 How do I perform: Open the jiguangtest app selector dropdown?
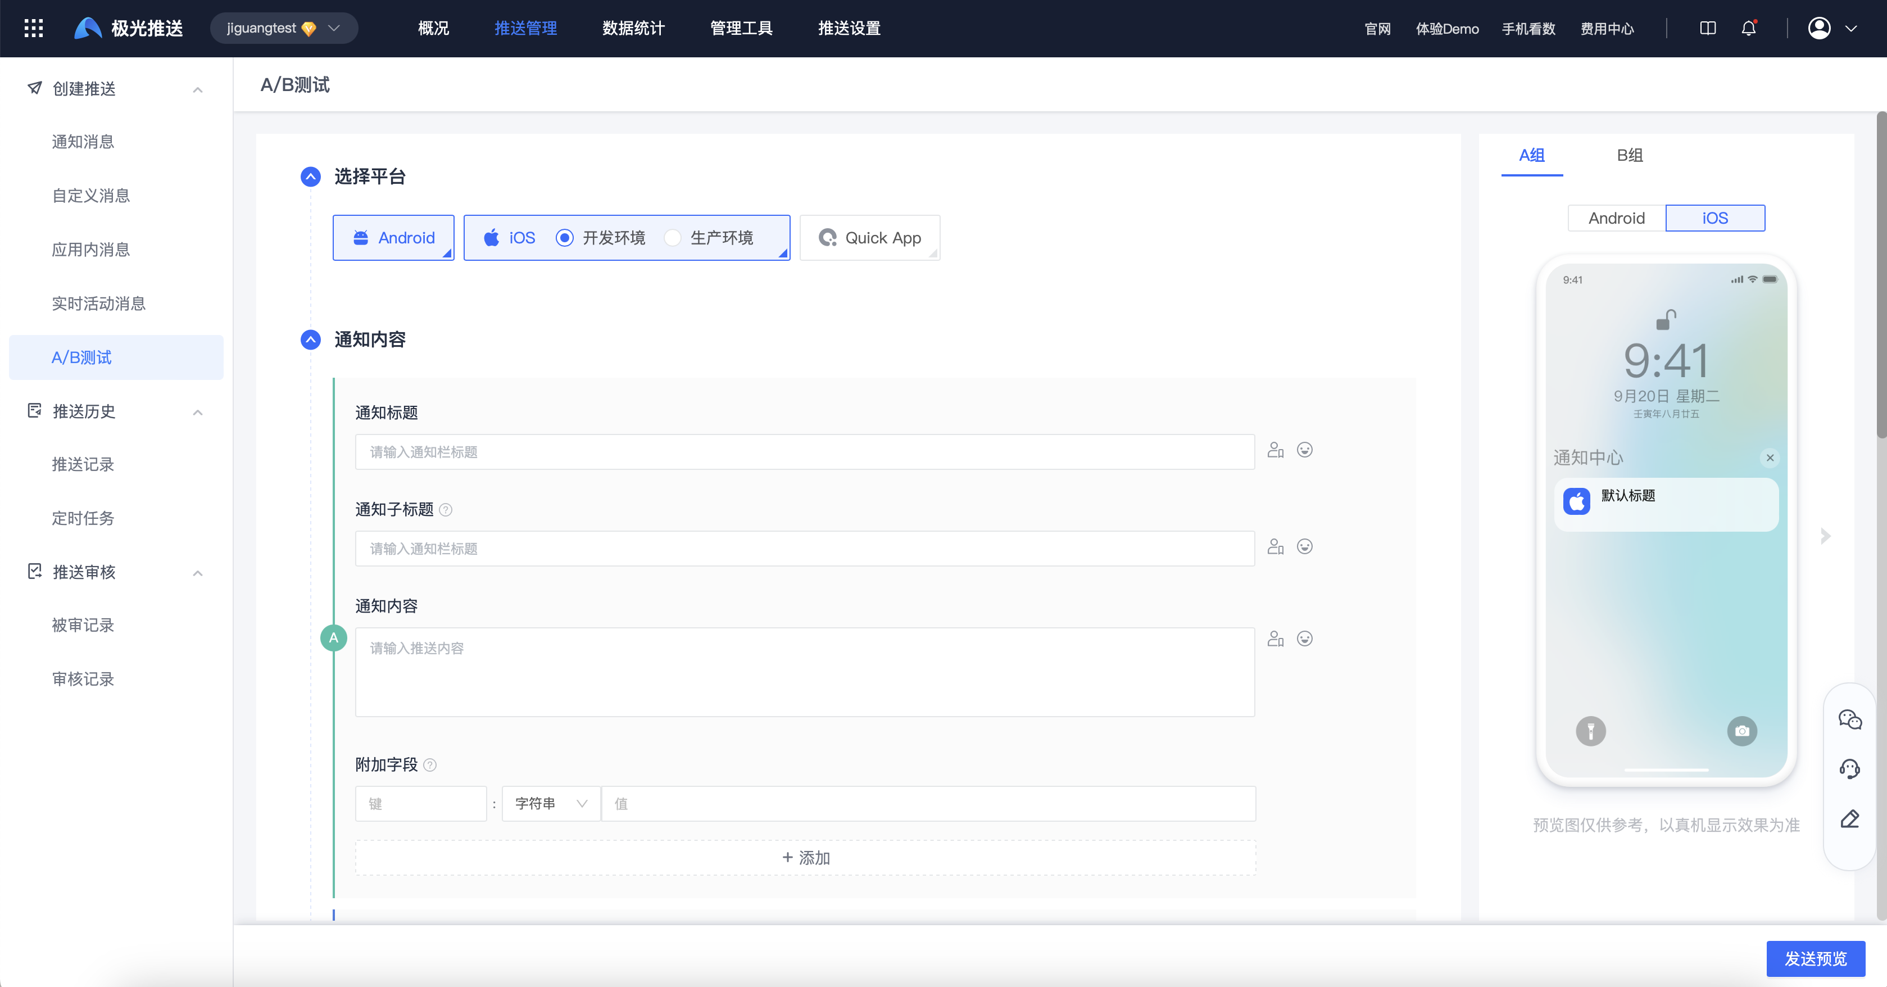coord(284,29)
